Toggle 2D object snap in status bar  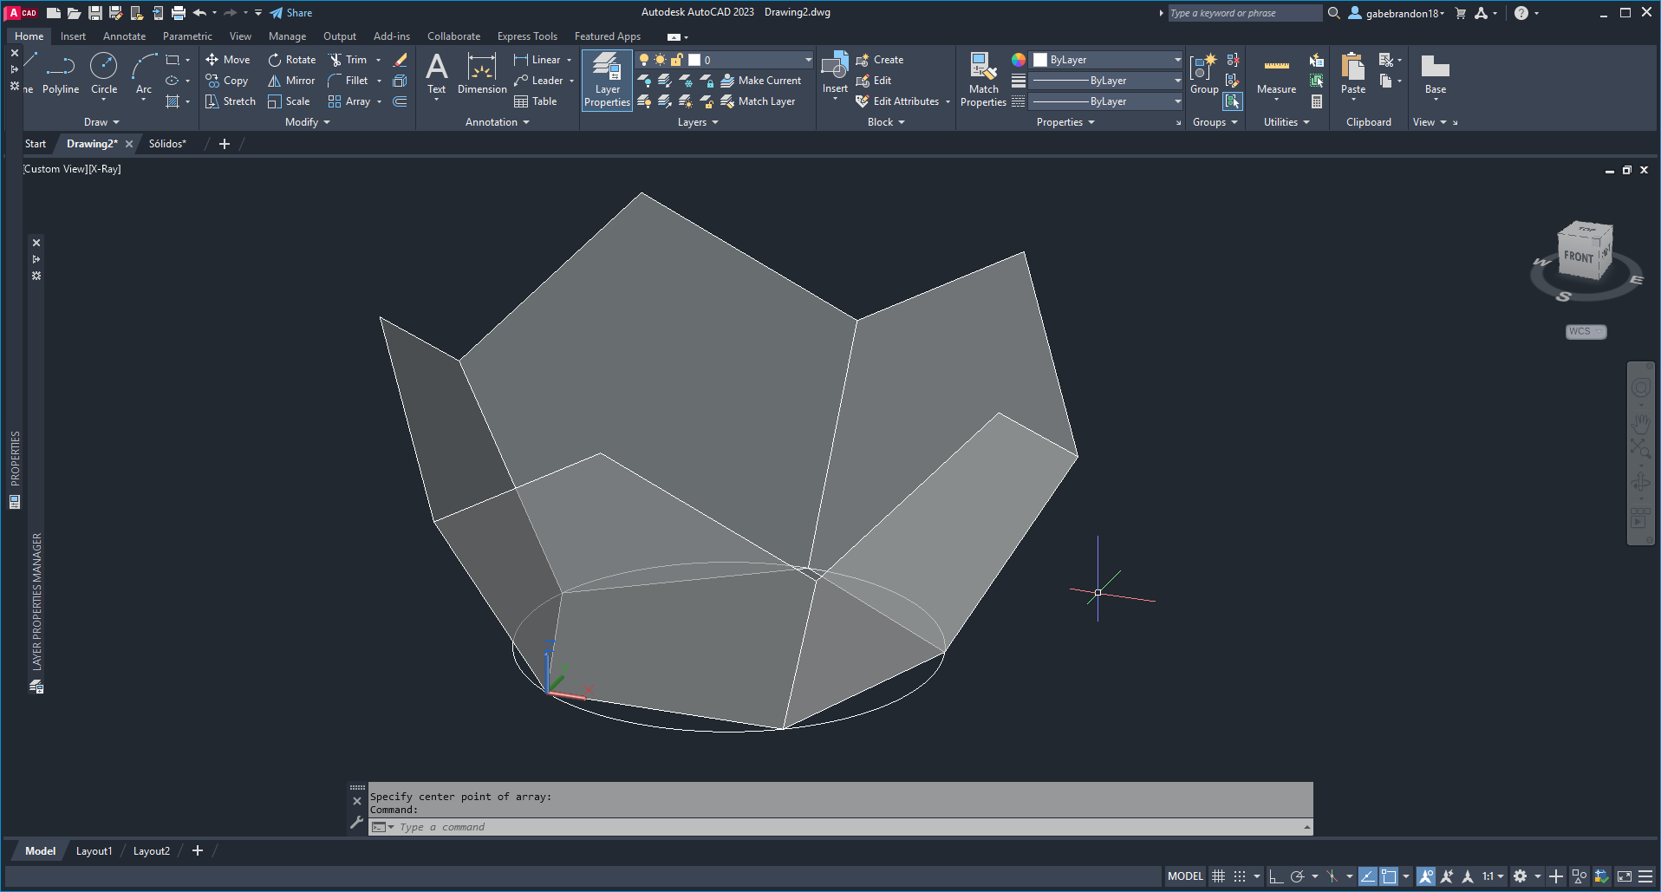pyautogui.click(x=1389, y=876)
